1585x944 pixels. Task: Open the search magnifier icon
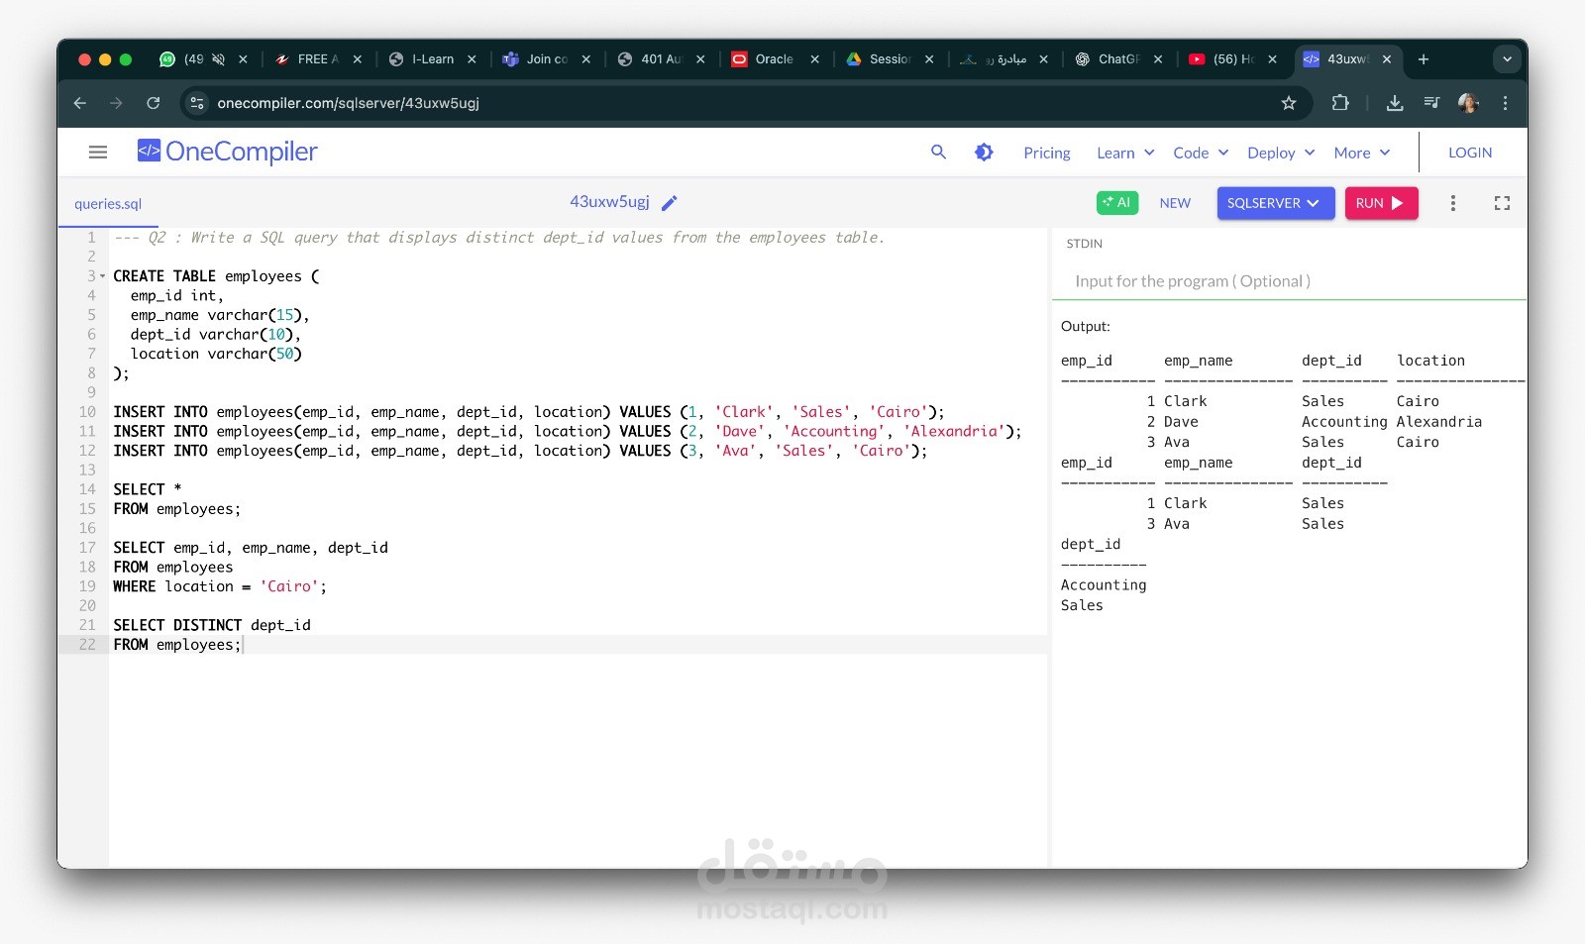[938, 152]
